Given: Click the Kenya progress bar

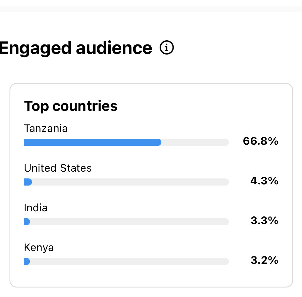Looking at the screenshot, I should point(126,261).
